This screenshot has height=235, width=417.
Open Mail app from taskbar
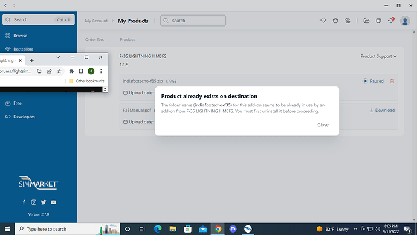pos(202,229)
